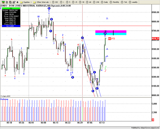Click the red B wave label

click(80, 60)
